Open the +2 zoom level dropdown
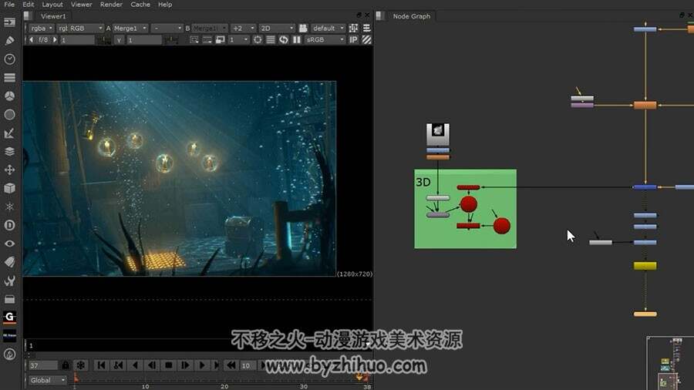Screen dimensions: 694x390 coord(244,28)
